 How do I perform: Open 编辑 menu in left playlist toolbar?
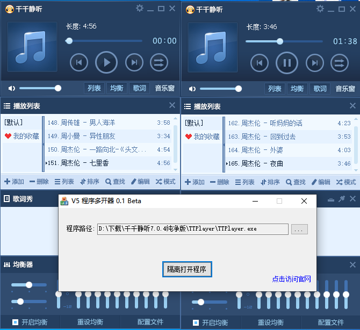(x=140, y=182)
